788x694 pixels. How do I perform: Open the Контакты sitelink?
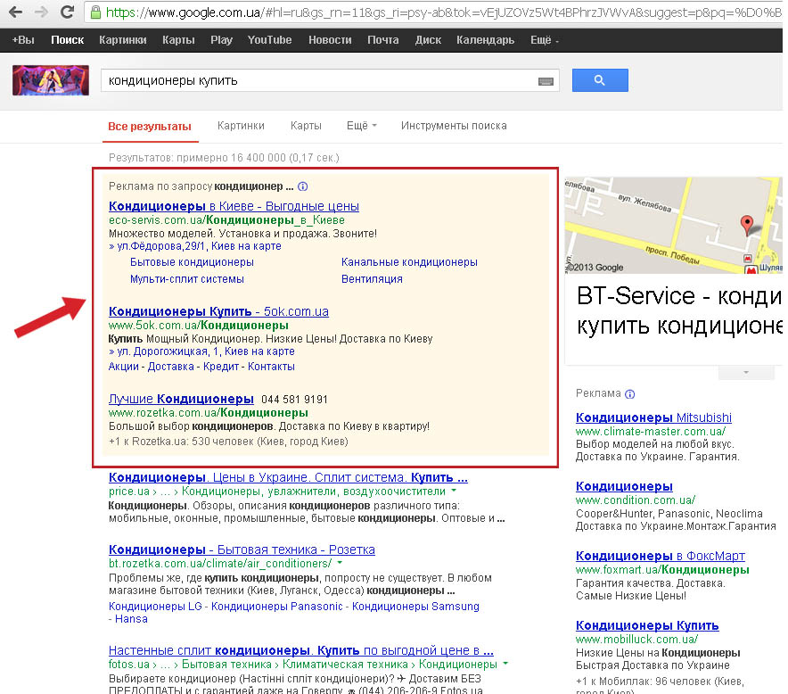(271, 367)
